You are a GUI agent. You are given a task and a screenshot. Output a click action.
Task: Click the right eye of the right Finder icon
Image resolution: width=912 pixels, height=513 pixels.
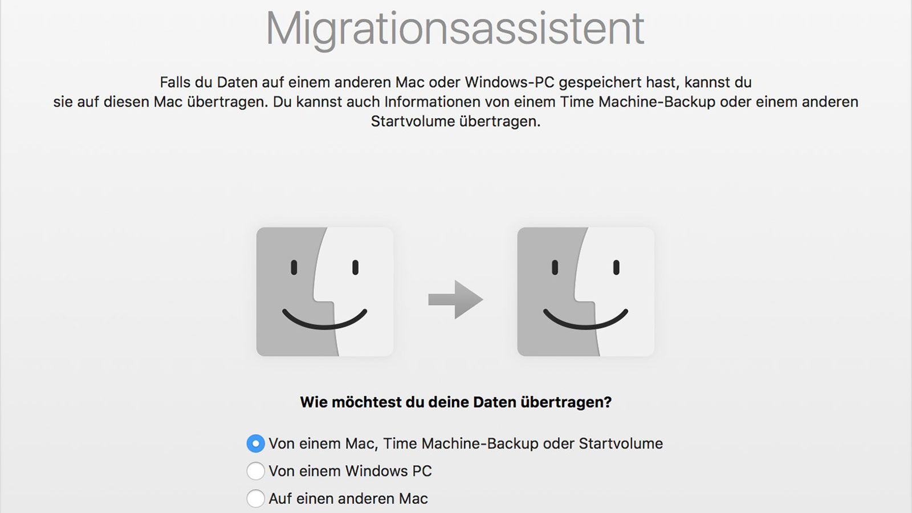[x=616, y=267]
